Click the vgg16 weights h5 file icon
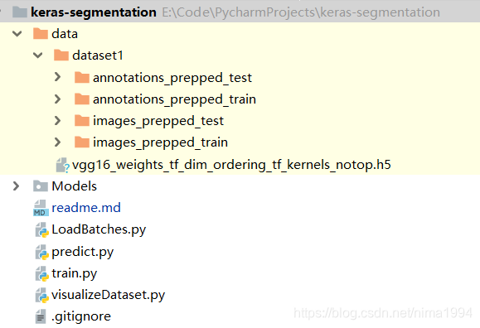This screenshot has height=328, width=480. tap(63, 165)
